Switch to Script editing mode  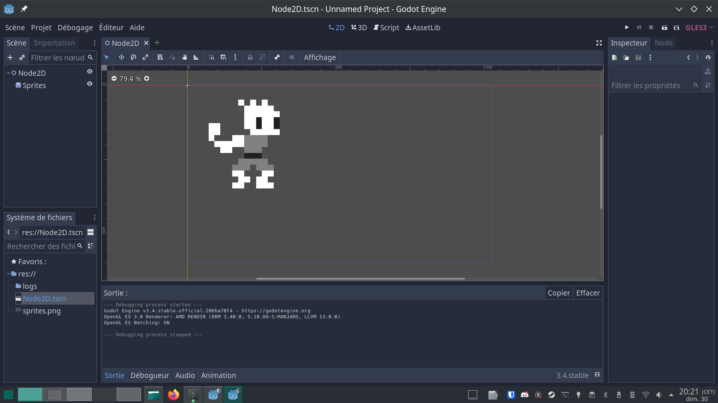(x=386, y=27)
